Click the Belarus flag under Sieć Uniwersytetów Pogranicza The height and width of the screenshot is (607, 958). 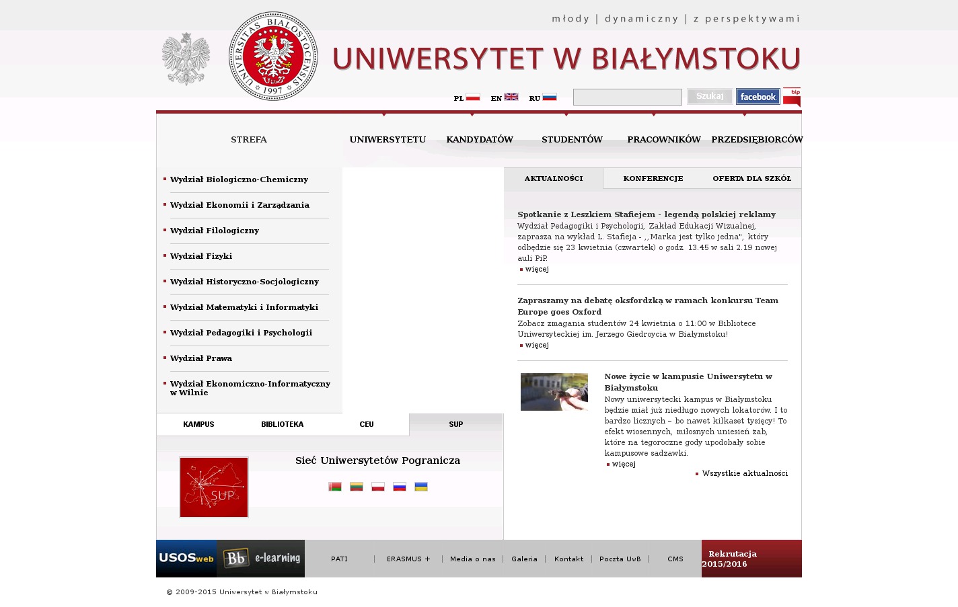click(335, 487)
